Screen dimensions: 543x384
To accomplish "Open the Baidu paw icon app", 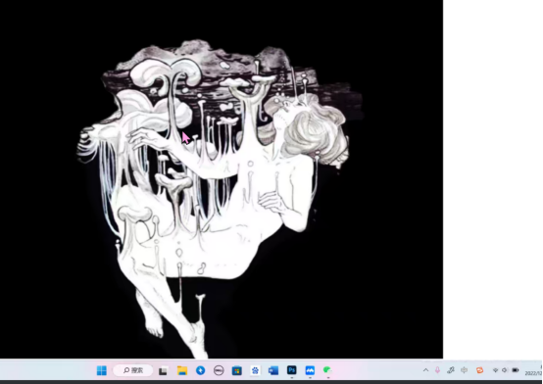I will [x=255, y=371].
